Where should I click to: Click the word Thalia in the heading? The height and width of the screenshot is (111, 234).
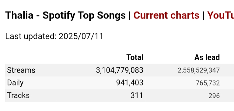19,15
